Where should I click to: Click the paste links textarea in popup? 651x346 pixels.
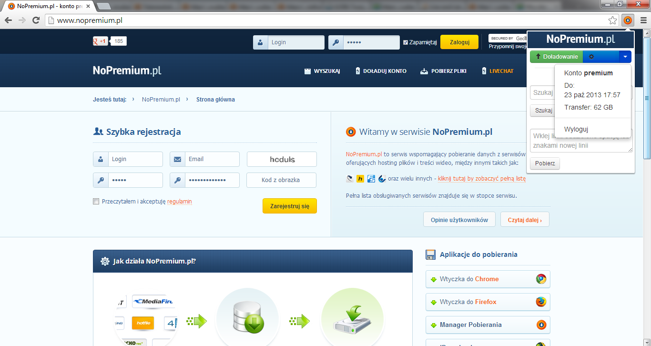click(581, 141)
